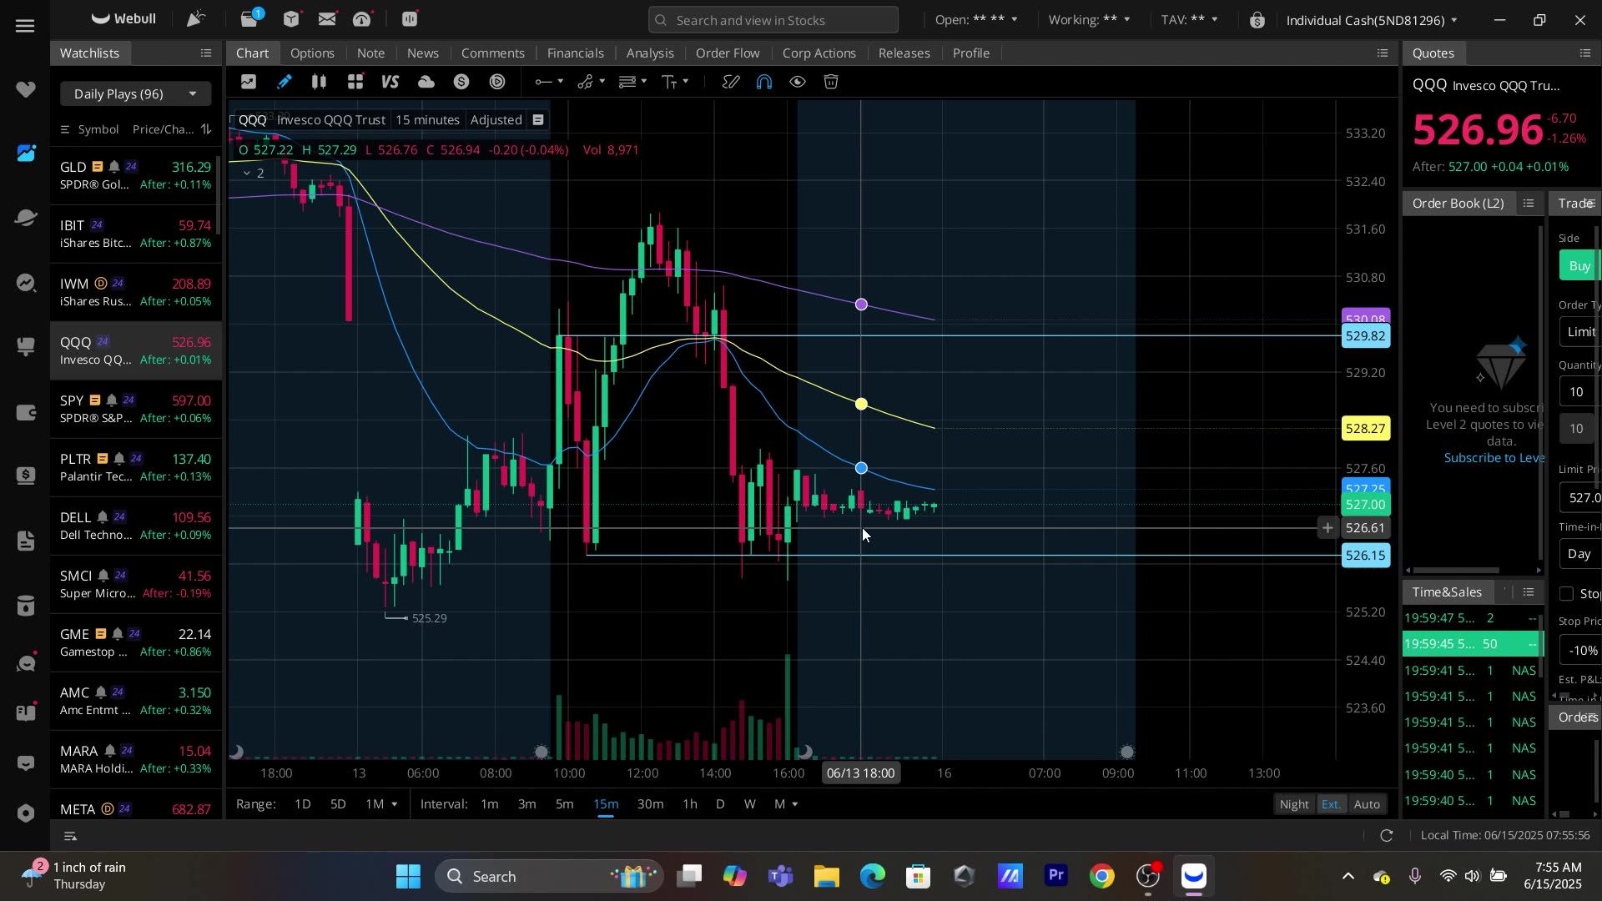Toggle the magnet snap tool
The height and width of the screenshot is (901, 1602).
pos(763,81)
